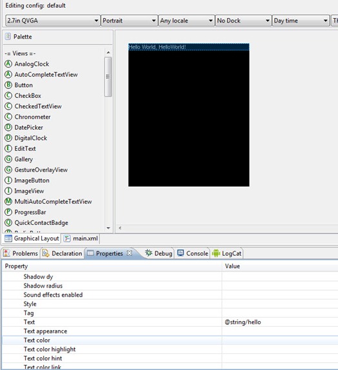
Task: Switch to the Problems tab
Action: tap(21, 253)
